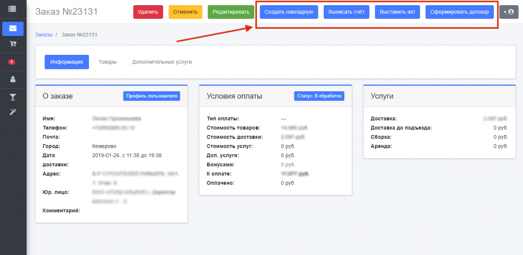523x255 pixels.
Task: Go to Заказы breadcrumb link
Action: [44, 34]
